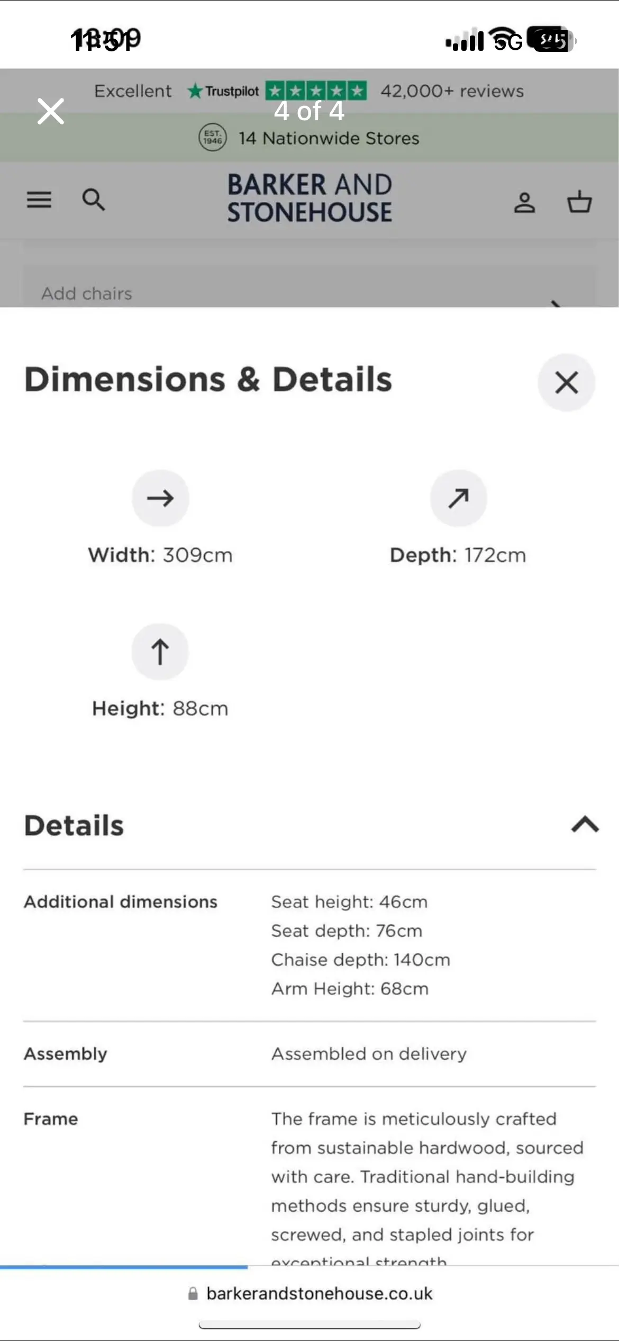Open the hamburger navigation menu
This screenshot has width=619, height=1341.
39,200
